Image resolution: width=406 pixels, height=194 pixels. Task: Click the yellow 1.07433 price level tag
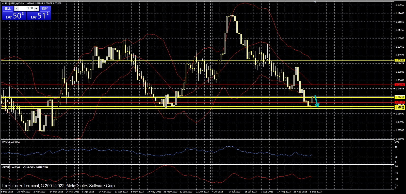pyautogui.click(x=400, y=97)
